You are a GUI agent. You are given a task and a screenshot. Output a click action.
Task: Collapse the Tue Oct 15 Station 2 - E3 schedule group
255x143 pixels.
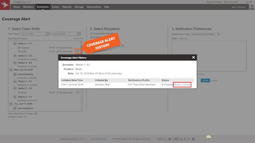click(x=15, y=63)
